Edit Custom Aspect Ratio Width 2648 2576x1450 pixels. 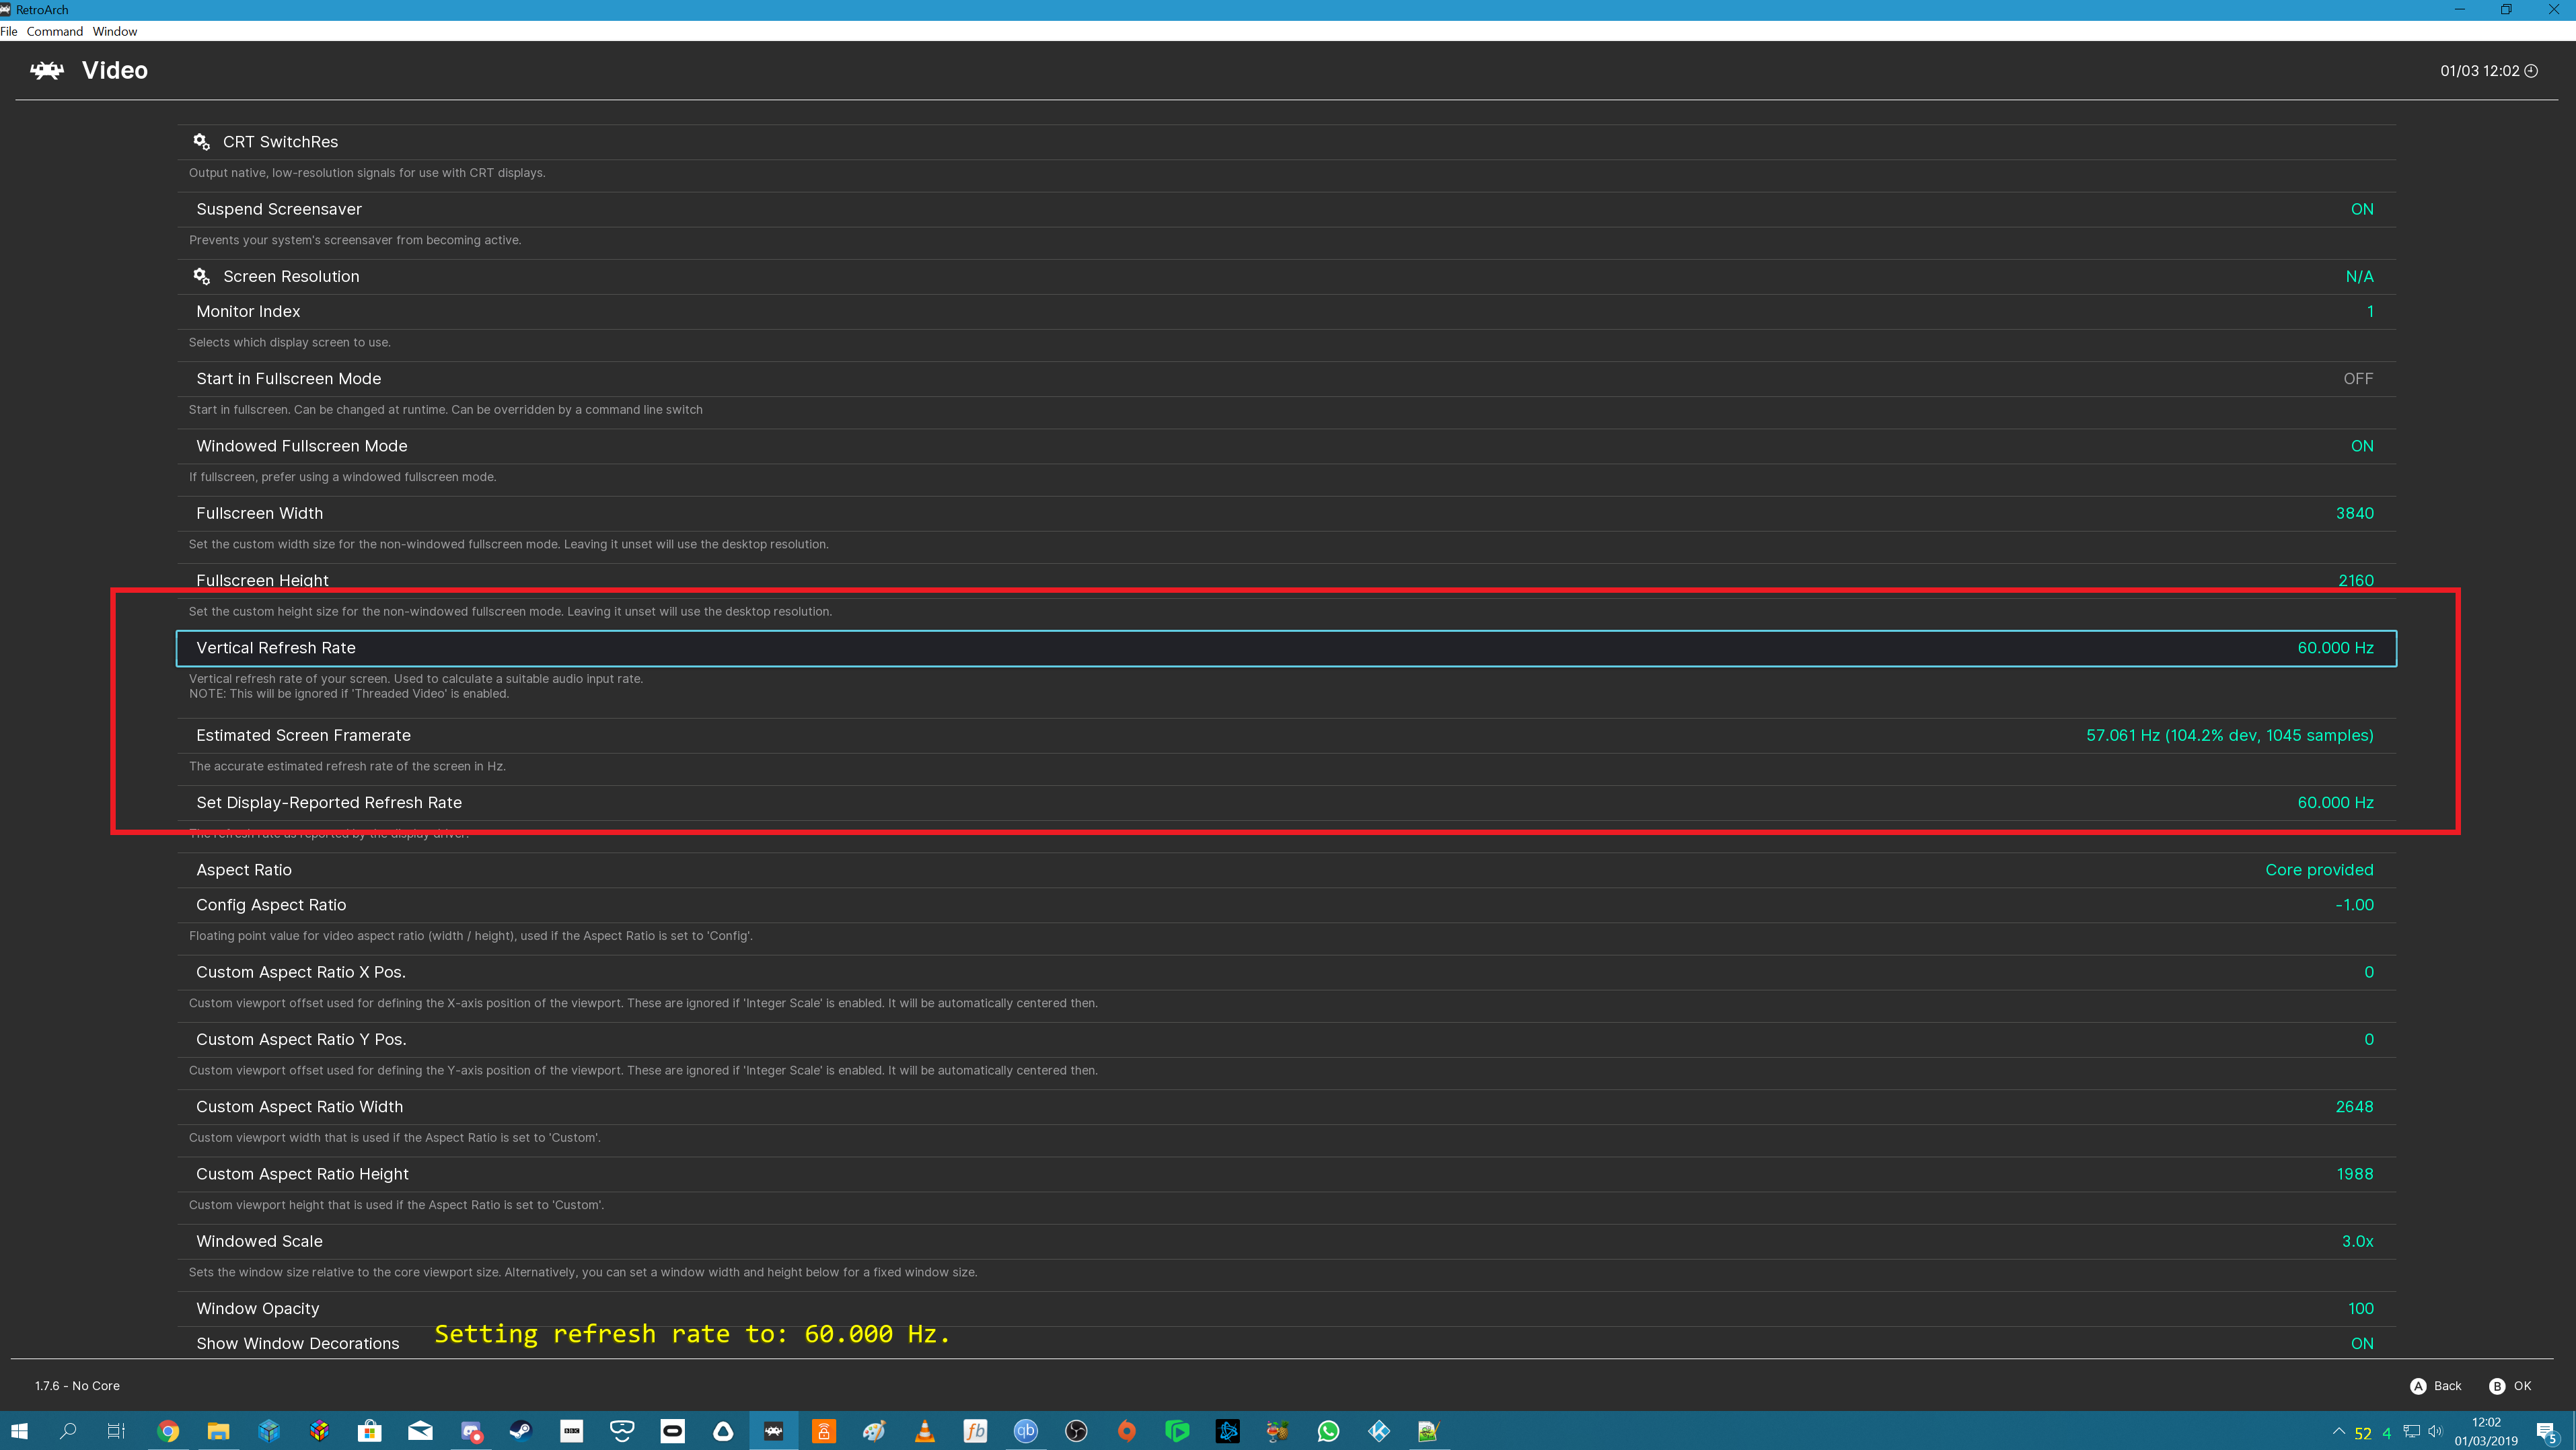(x=2354, y=1107)
